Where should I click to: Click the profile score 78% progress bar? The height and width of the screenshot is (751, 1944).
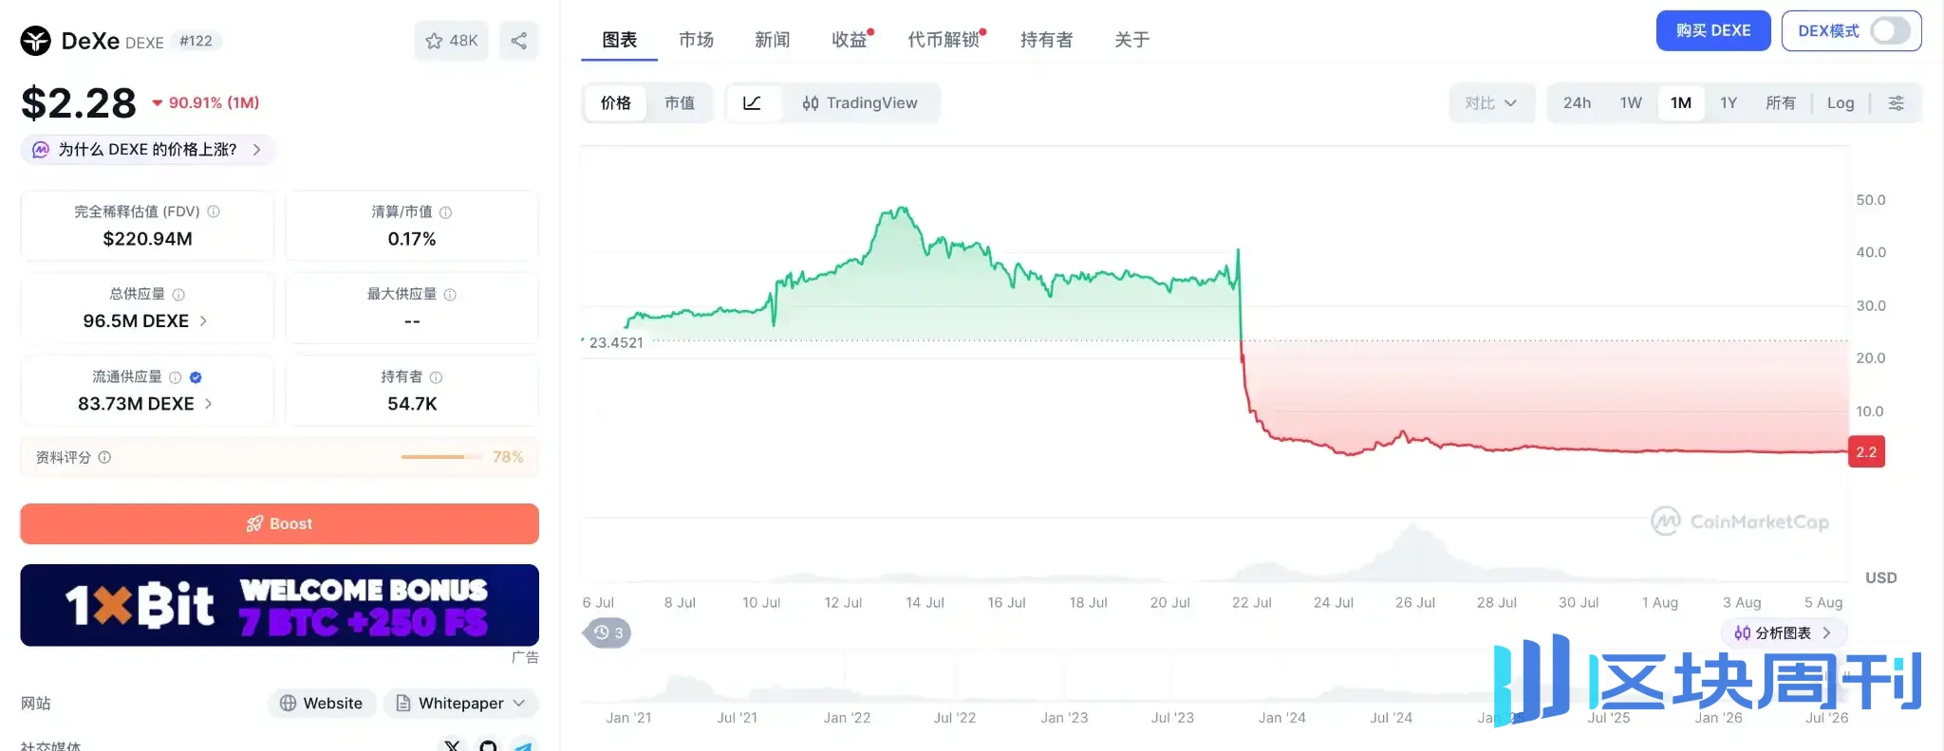(x=433, y=457)
